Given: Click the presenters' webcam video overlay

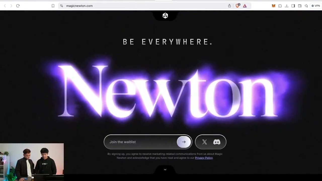Looking at the screenshot, I should click(32, 162).
